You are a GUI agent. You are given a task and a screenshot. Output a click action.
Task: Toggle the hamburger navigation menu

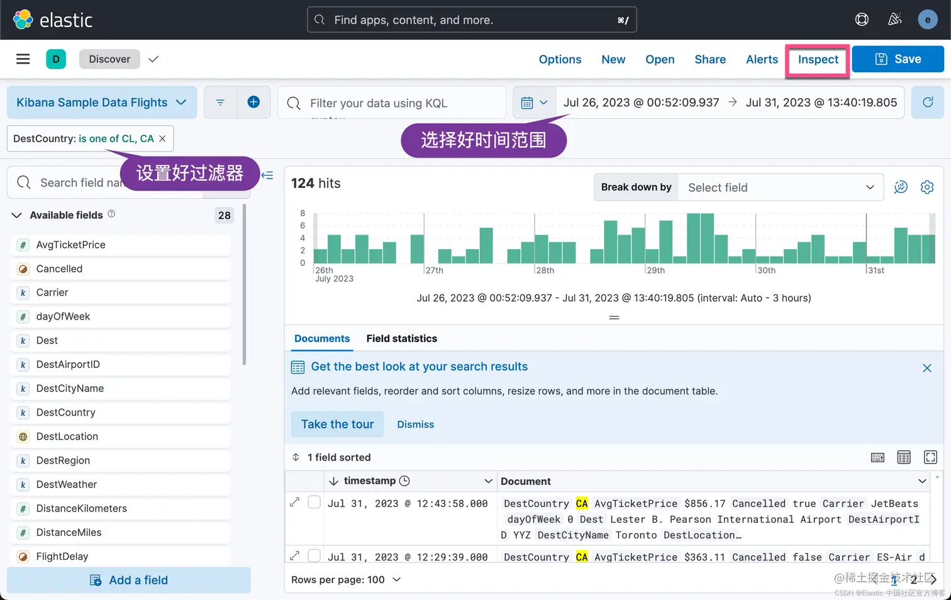tap(23, 59)
